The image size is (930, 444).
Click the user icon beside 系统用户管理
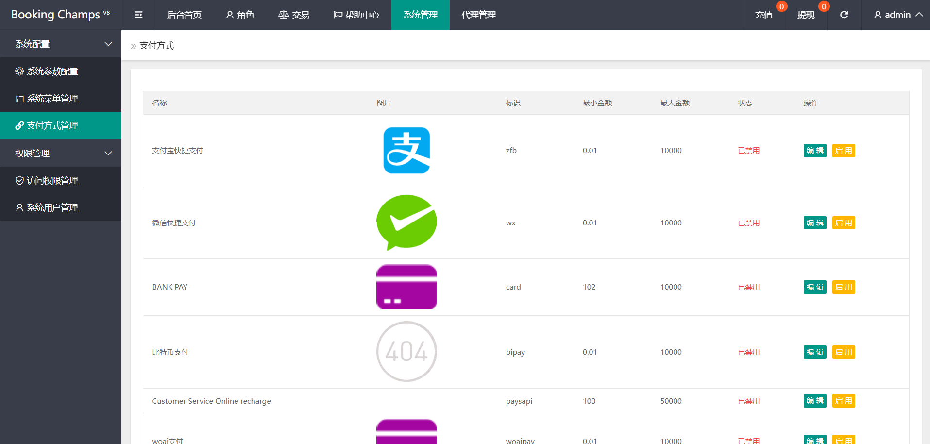(x=19, y=208)
